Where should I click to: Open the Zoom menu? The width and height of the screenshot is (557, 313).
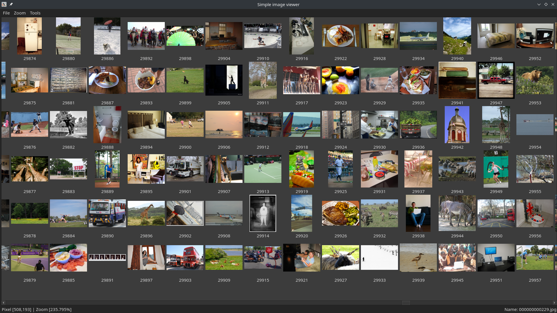click(20, 13)
